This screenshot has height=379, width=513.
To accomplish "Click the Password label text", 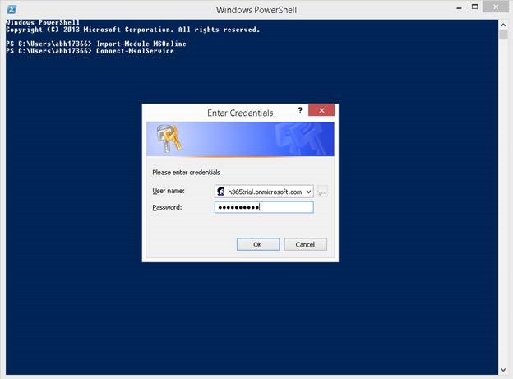I will point(167,207).
